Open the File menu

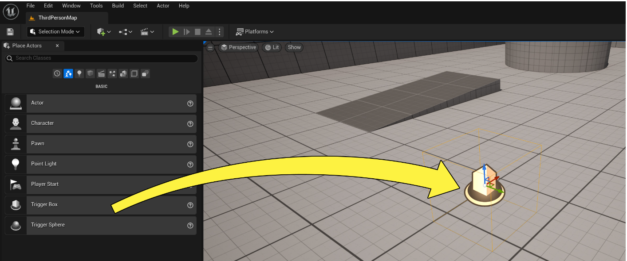(x=31, y=6)
